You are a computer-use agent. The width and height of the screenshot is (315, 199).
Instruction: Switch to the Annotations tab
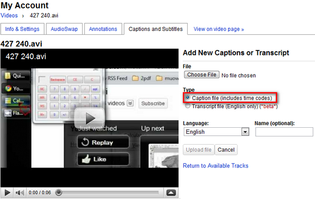point(103,29)
